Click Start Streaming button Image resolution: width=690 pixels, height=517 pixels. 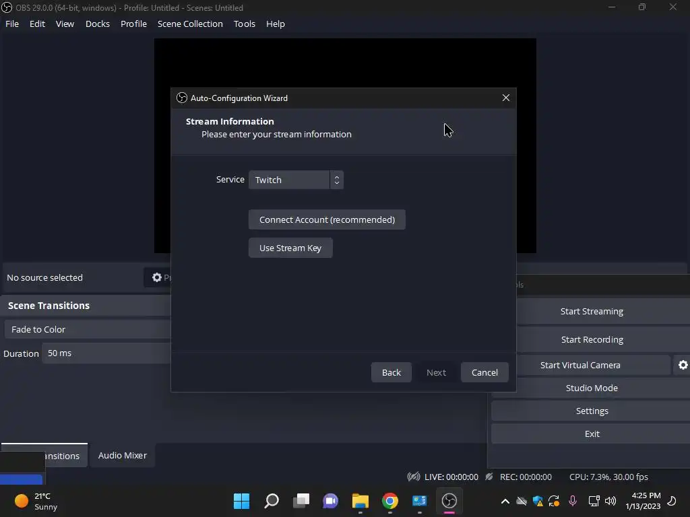point(592,311)
